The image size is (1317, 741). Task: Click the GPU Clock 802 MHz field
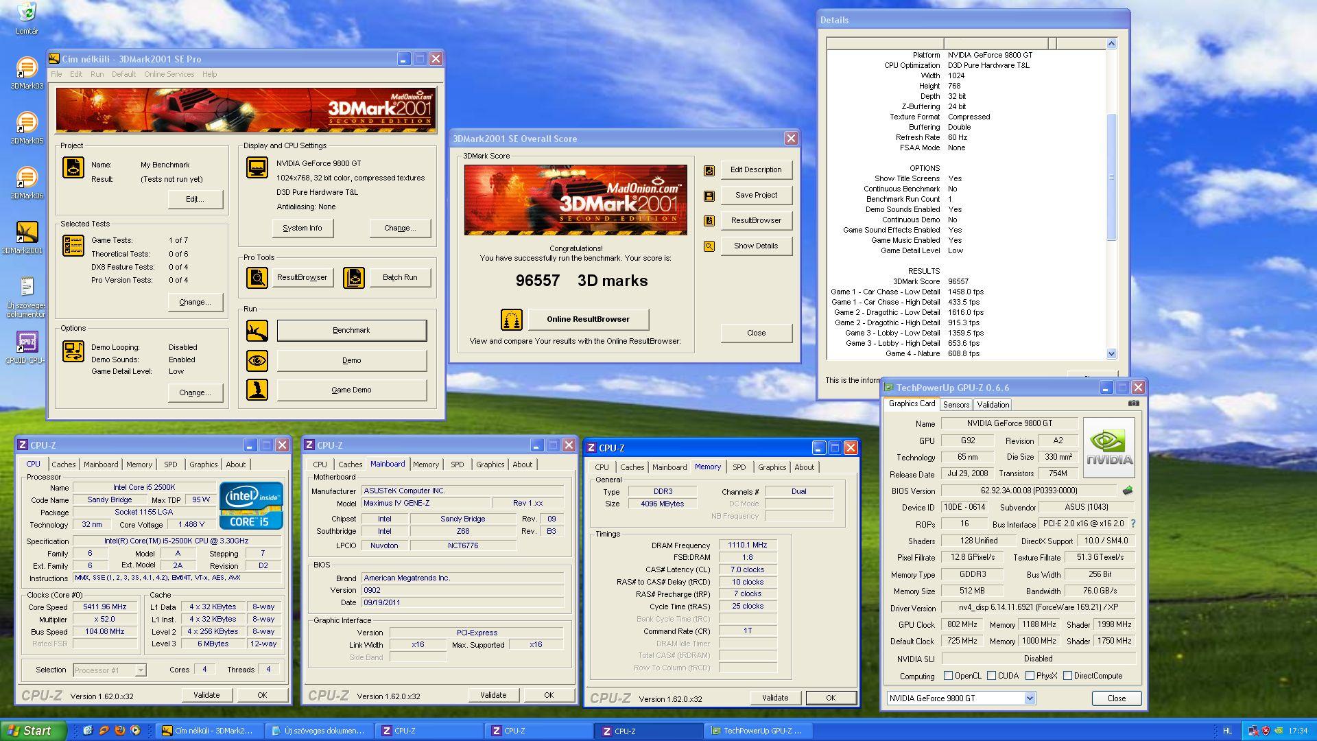coord(962,625)
